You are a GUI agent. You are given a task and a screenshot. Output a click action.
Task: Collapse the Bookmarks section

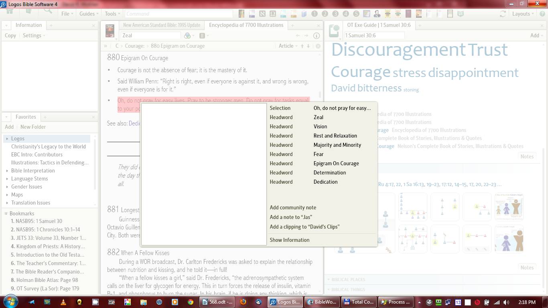6,213
